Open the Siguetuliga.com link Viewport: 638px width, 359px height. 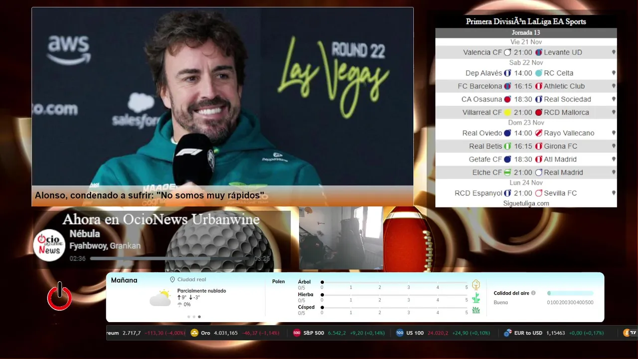point(526,203)
